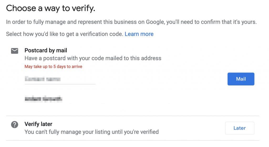Click the envelope mail icon
This screenshot has width=269, height=147.
coord(15,51)
